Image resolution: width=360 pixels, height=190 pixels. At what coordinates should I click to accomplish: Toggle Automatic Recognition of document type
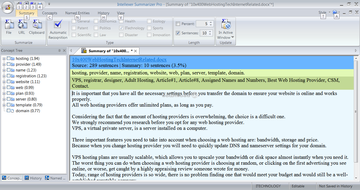(x=58, y=30)
